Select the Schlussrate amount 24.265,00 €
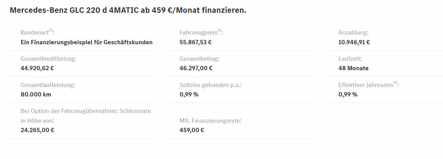Screen dimensions: 443x159 (x=37, y=130)
